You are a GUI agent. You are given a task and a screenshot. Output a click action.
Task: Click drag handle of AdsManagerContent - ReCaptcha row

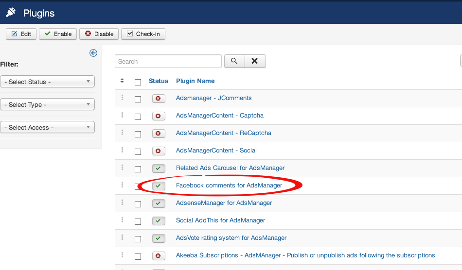click(x=122, y=133)
